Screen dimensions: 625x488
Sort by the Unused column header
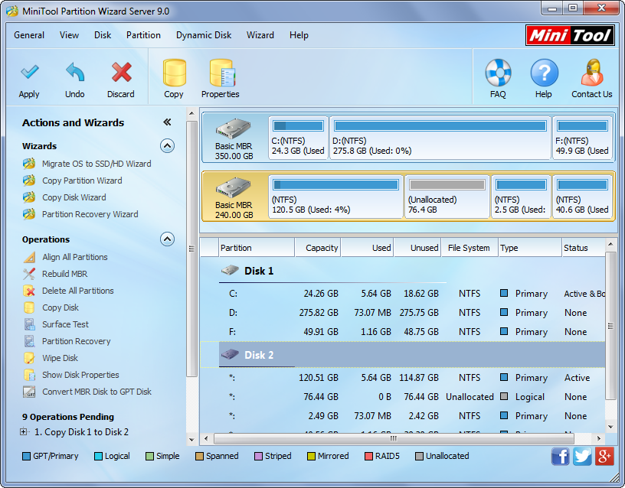(x=417, y=248)
